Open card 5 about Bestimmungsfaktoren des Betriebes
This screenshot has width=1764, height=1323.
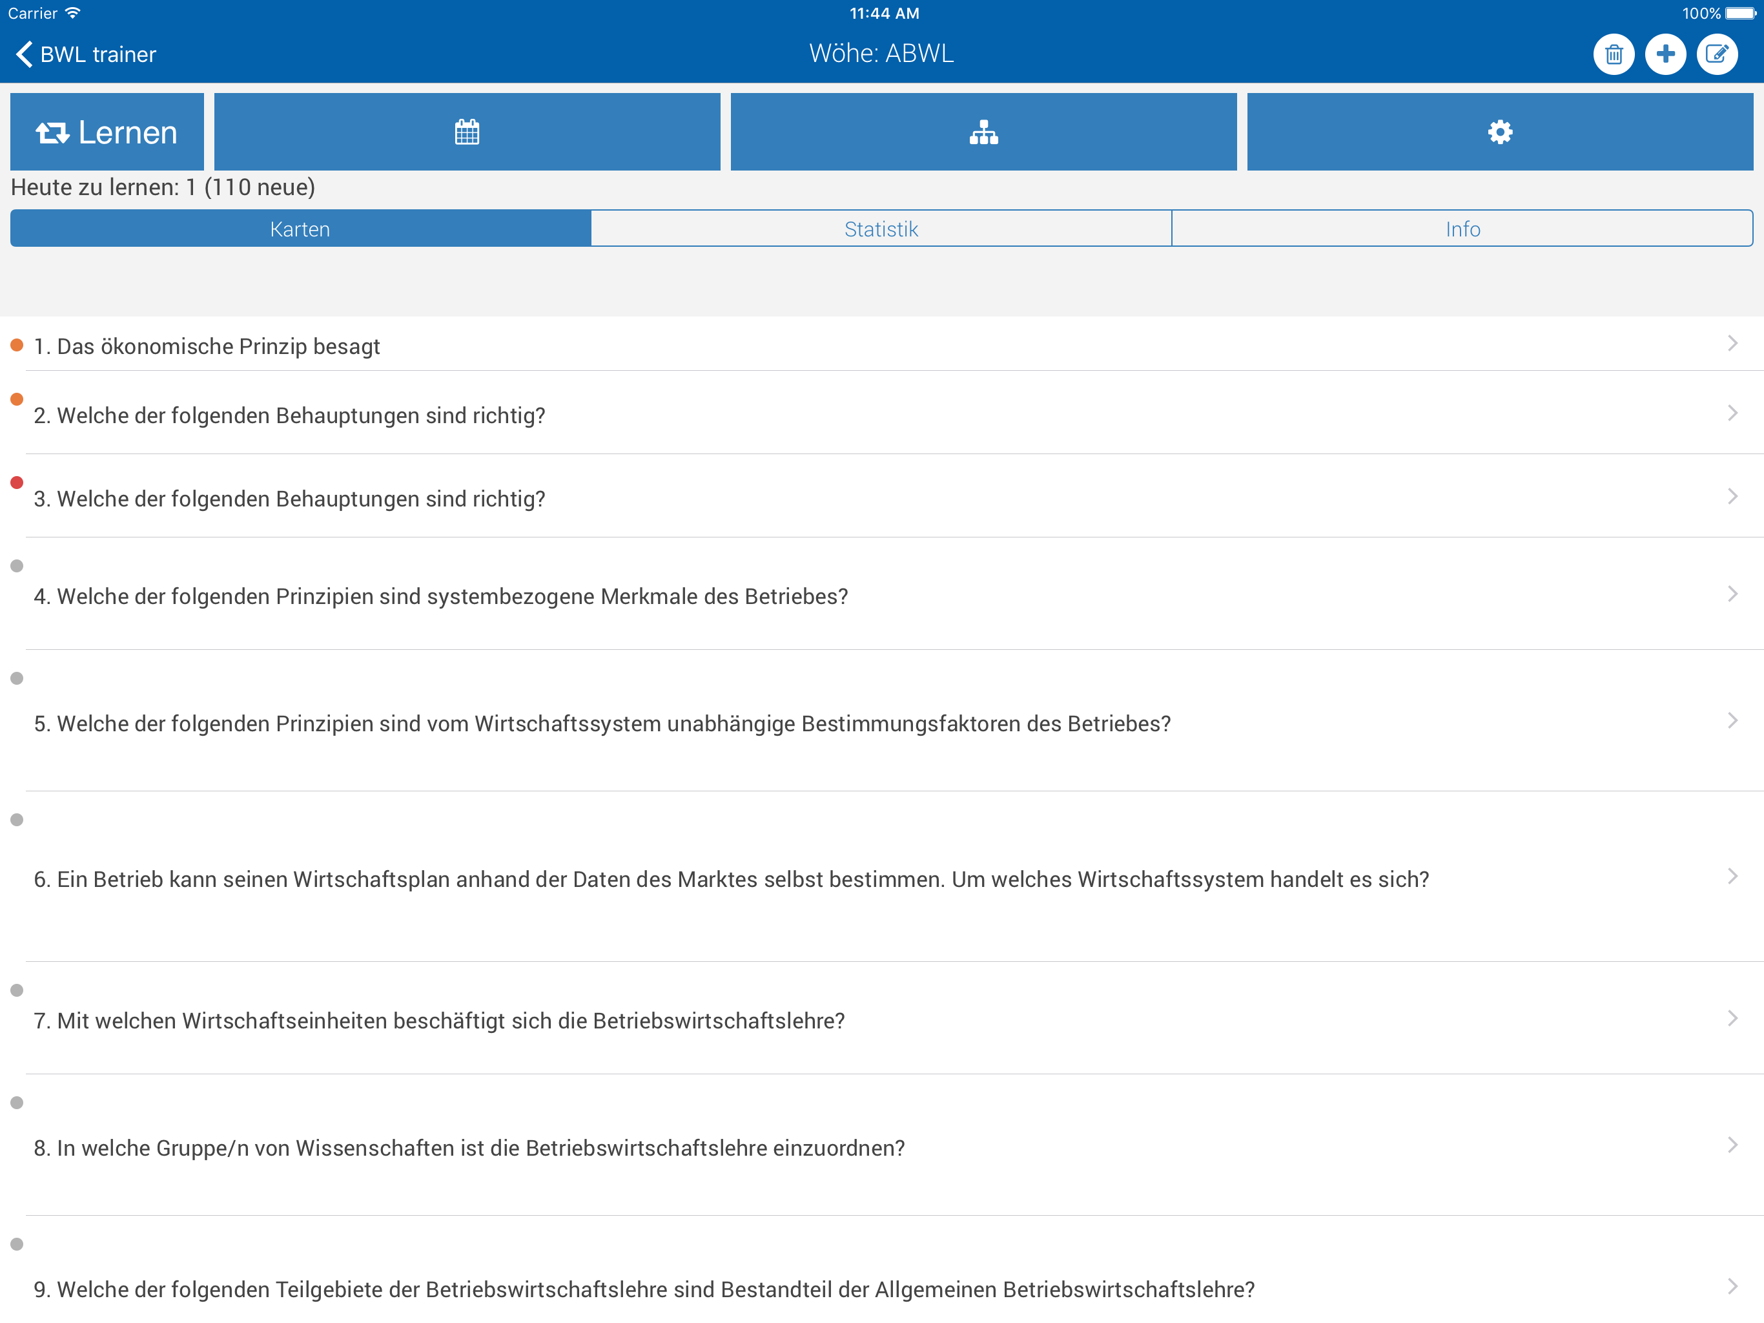click(882, 722)
